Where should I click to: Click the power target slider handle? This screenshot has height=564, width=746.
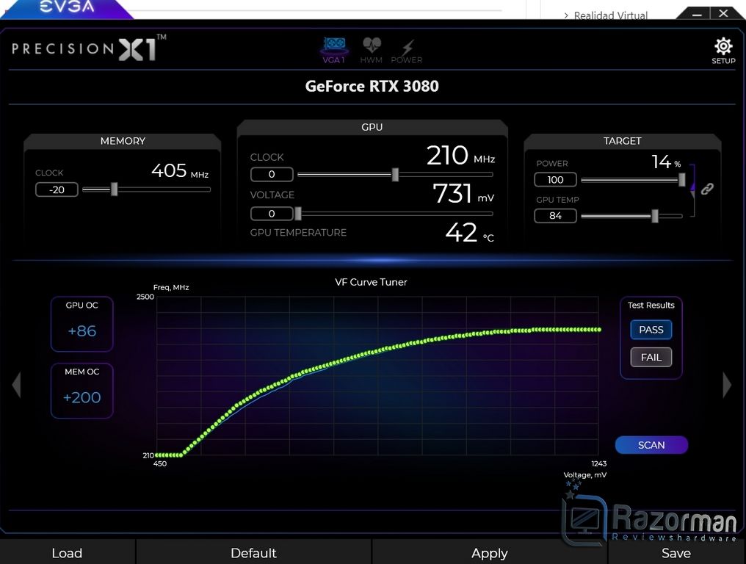click(x=682, y=179)
